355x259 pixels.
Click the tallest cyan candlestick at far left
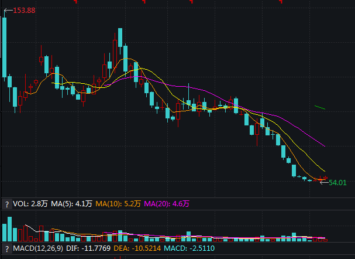pos(5,47)
